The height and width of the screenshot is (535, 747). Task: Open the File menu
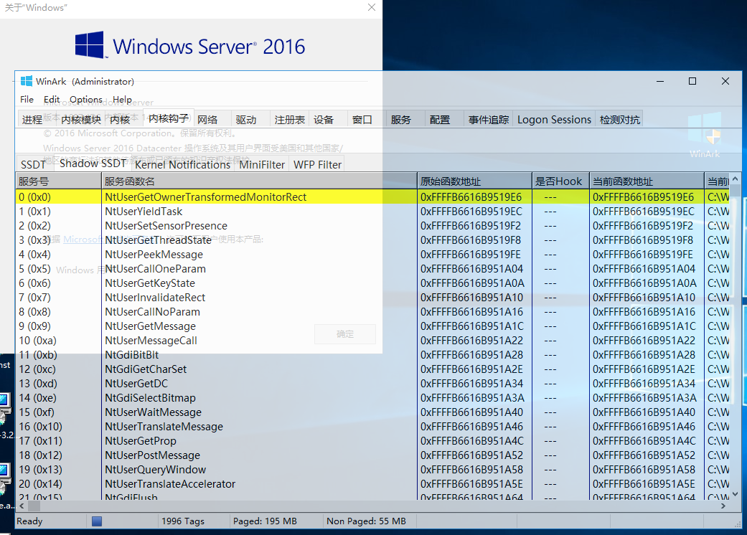coord(27,100)
